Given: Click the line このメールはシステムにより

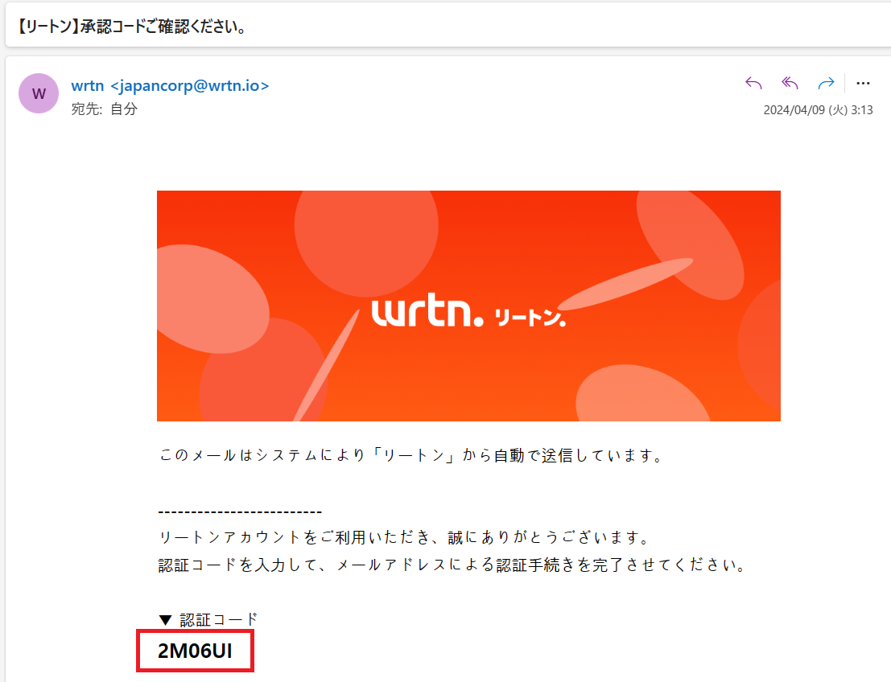Looking at the screenshot, I should (x=410, y=455).
